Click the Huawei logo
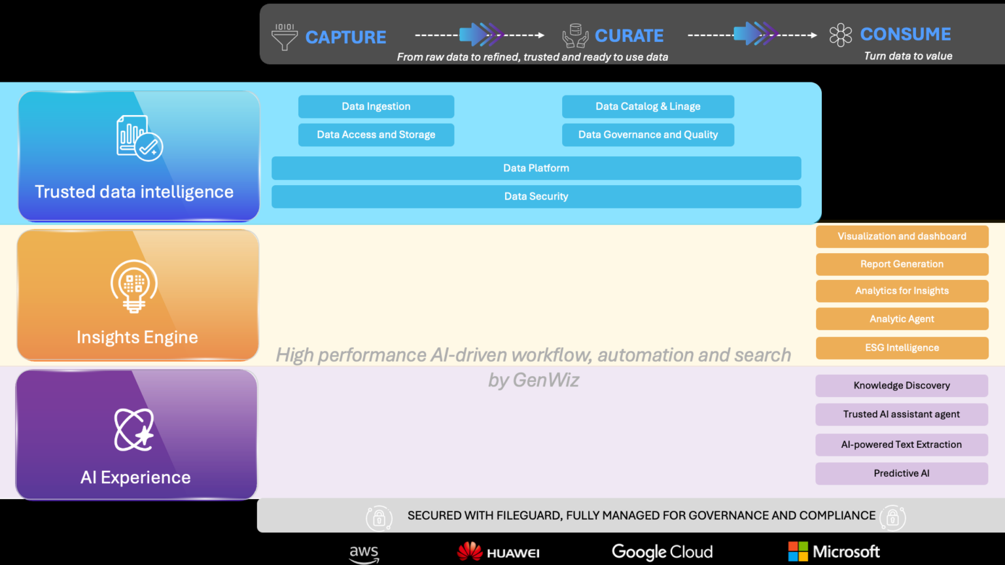This screenshot has height=565, width=1005. (499, 552)
